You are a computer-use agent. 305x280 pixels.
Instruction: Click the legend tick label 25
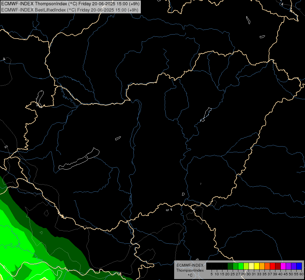[x=233, y=274]
